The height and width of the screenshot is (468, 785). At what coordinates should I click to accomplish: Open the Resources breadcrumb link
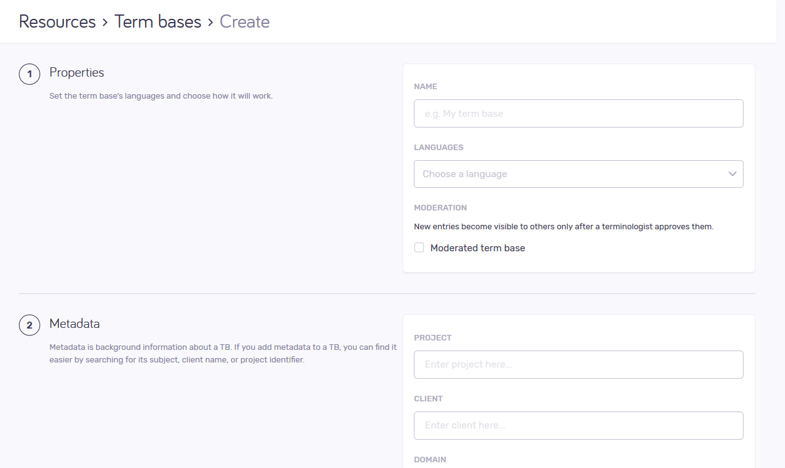pos(57,21)
